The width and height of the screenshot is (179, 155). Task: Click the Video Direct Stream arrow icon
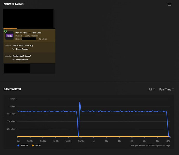tap(13, 49)
